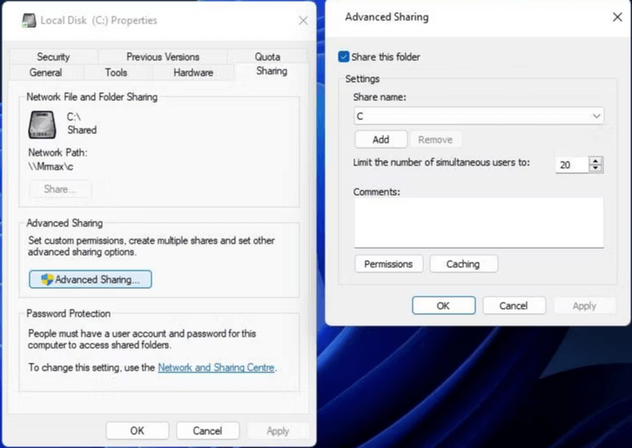Open the Network and Sharing Centre link
Image resolution: width=632 pixels, height=448 pixels.
[216, 368]
